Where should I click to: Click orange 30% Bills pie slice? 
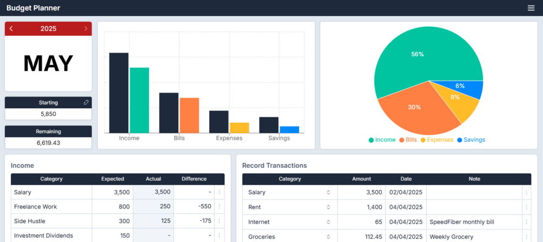[414, 107]
